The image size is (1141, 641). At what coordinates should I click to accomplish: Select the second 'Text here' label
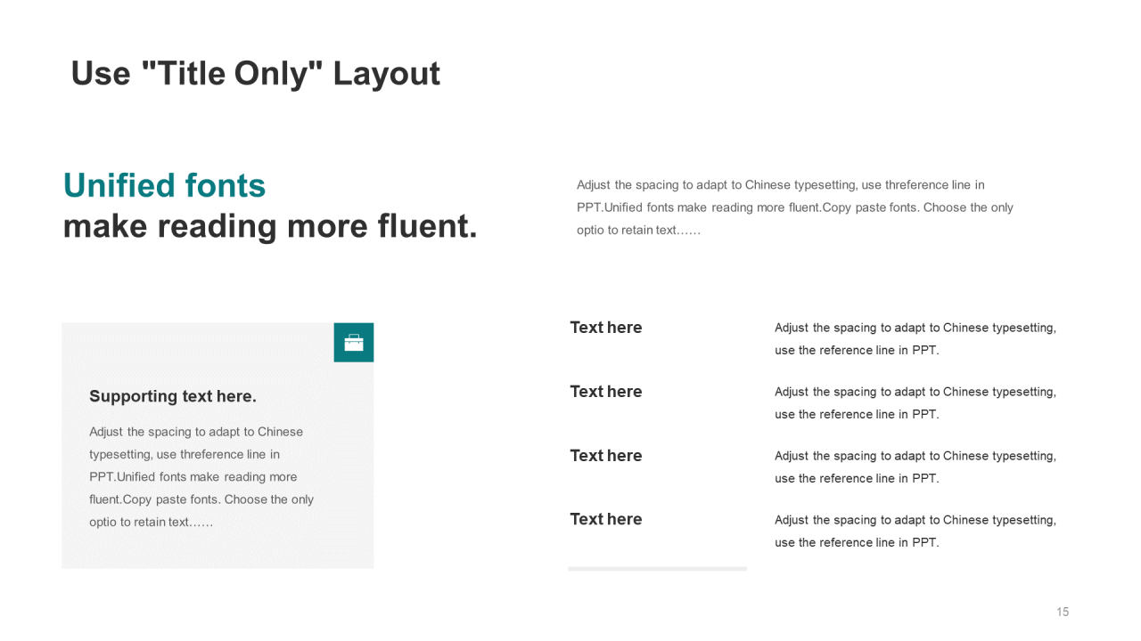(606, 392)
